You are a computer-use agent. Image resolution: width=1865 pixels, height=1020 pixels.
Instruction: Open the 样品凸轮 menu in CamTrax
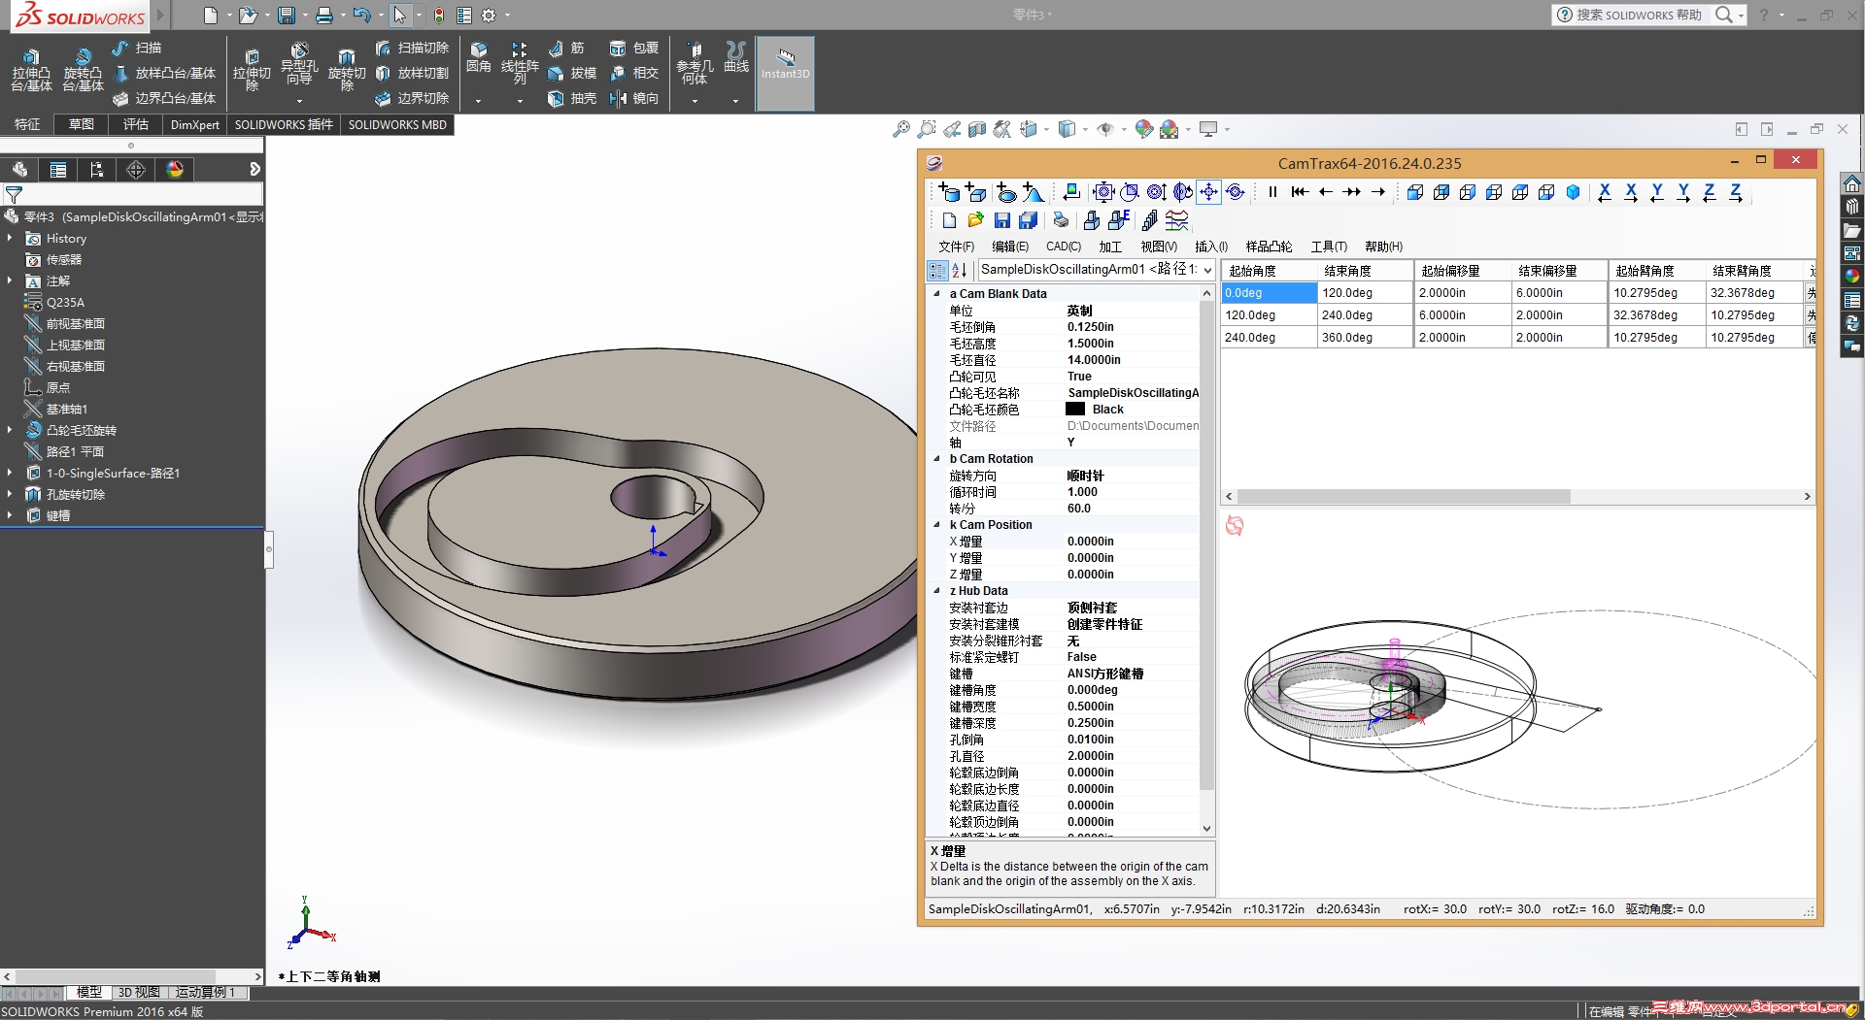tap(1270, 247)
